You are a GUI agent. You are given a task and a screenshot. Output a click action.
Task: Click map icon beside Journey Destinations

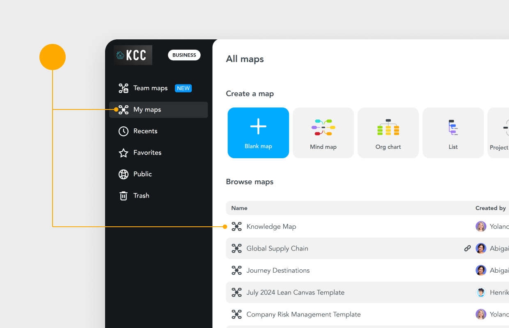click(236, 270)
